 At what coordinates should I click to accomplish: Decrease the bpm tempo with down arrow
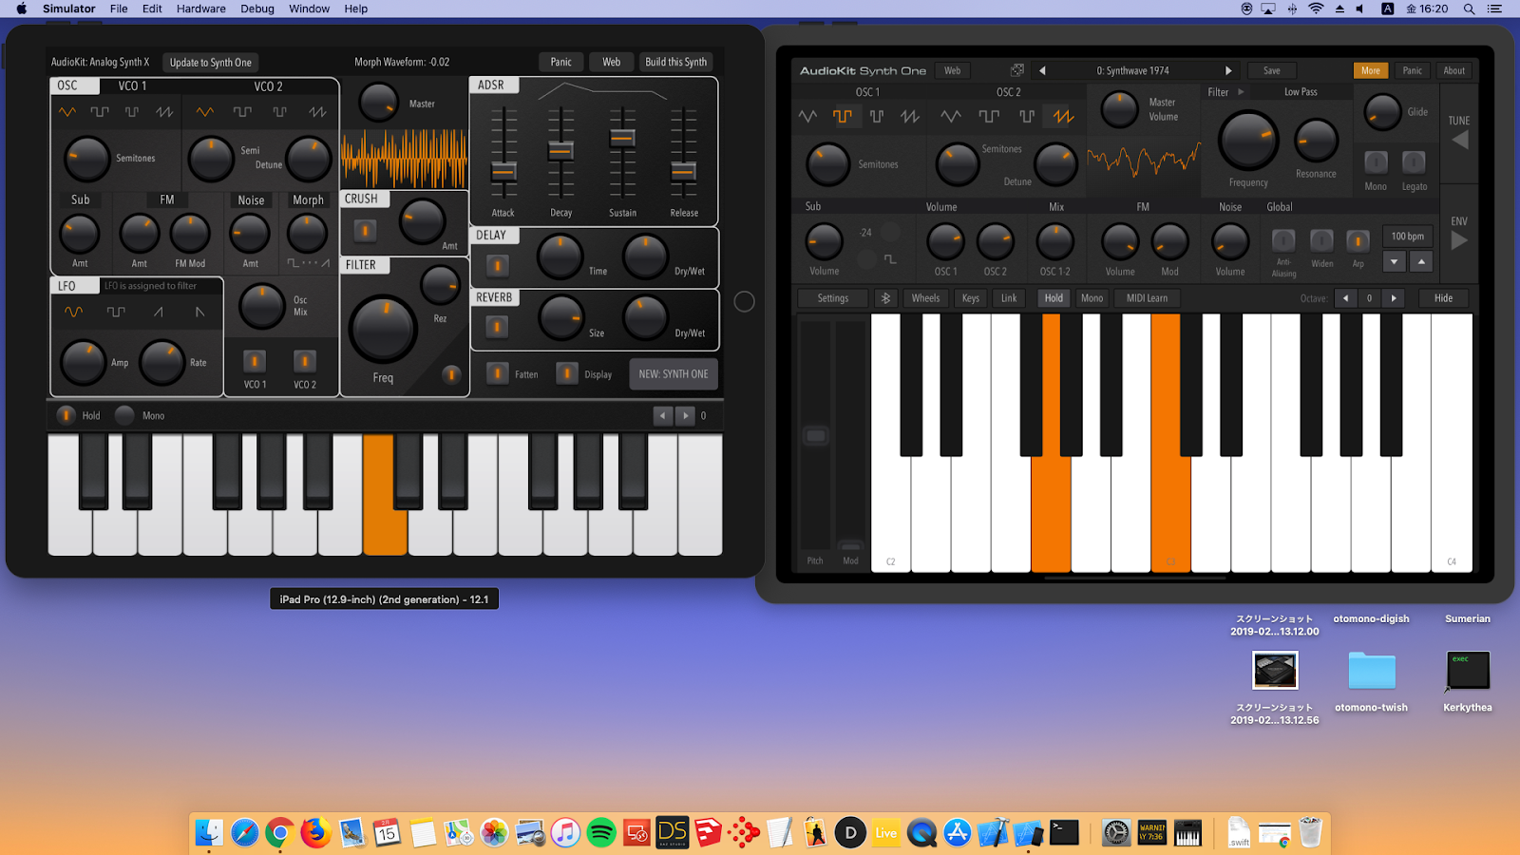point(1395,261)
